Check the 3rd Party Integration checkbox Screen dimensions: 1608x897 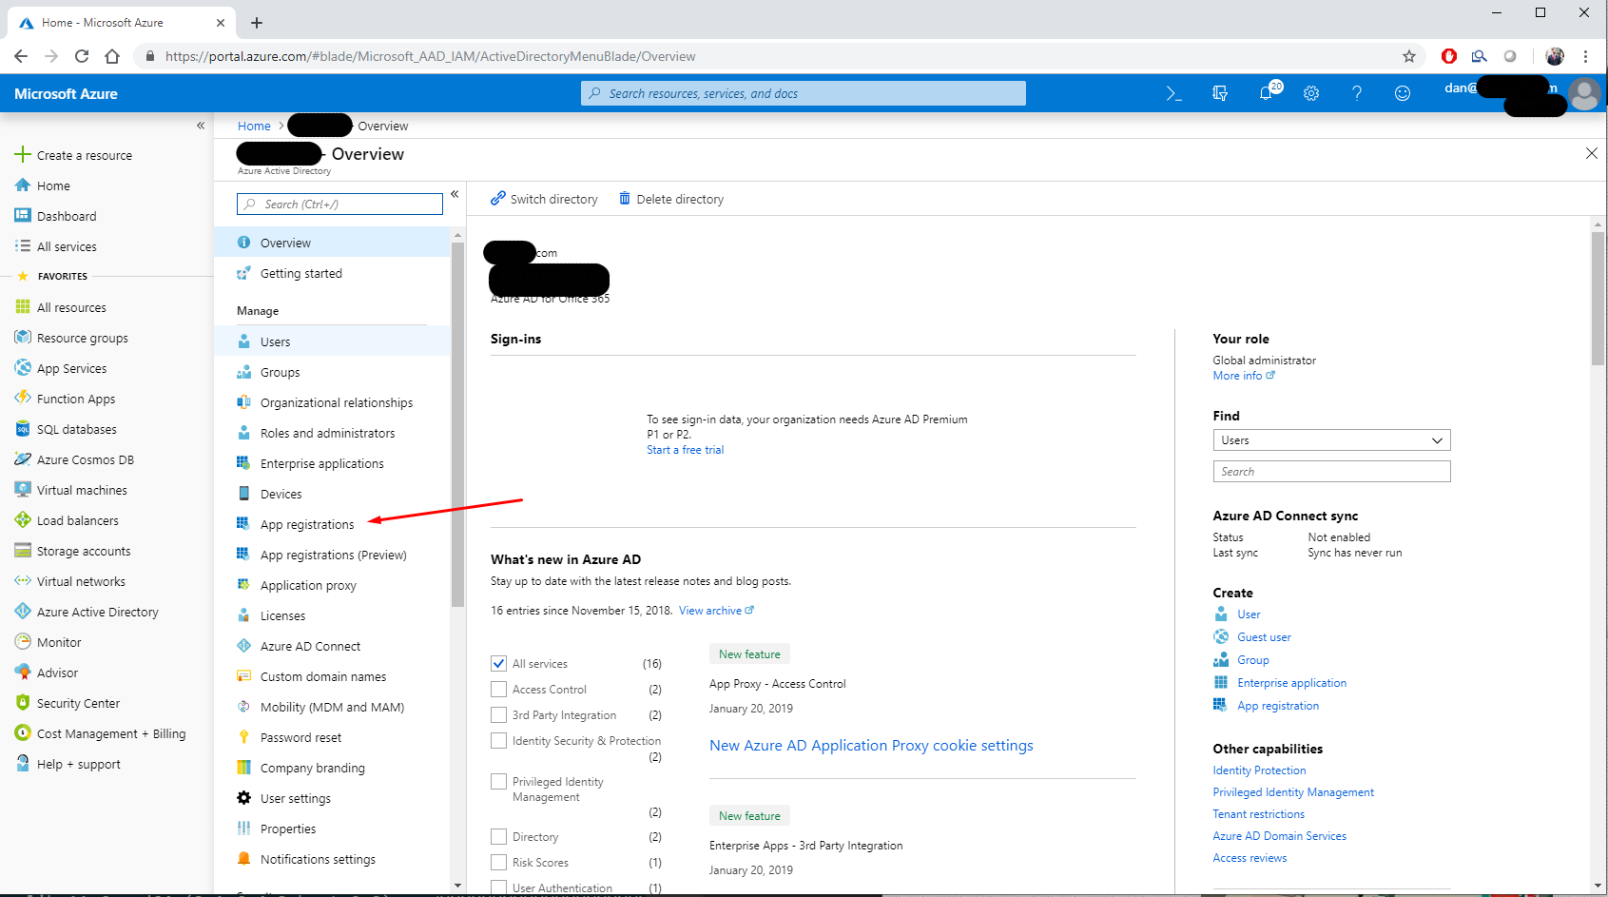498,714
